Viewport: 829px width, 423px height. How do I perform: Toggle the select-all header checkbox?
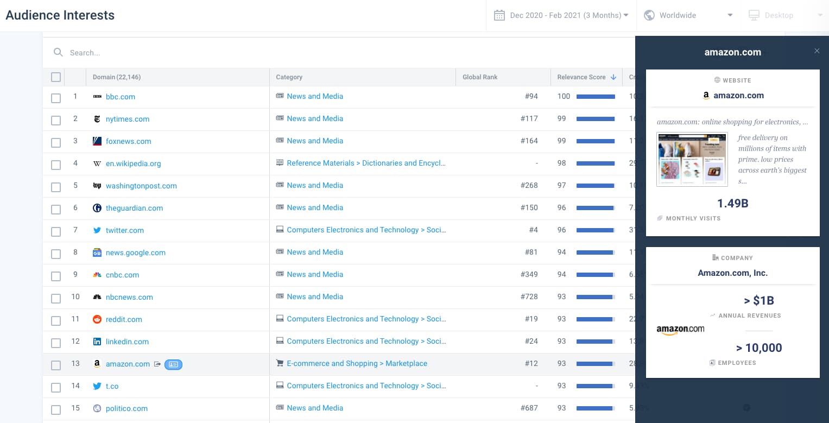coord(56,77)
